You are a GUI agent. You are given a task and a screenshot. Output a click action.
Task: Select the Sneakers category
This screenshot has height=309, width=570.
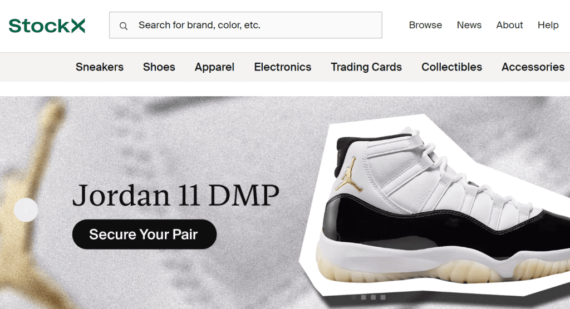coord(100,67)
